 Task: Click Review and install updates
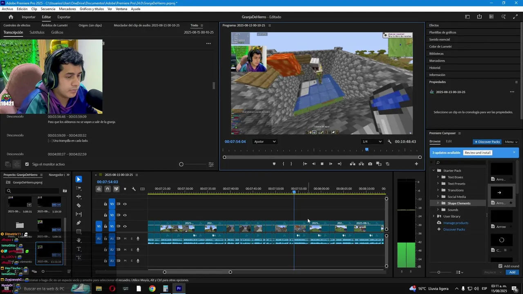pos(478,153)
